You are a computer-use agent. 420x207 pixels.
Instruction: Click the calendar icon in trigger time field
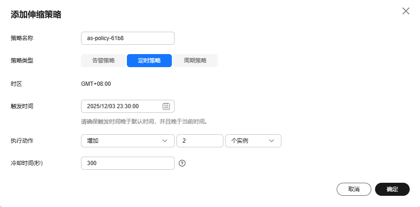[x=166, y=106]
